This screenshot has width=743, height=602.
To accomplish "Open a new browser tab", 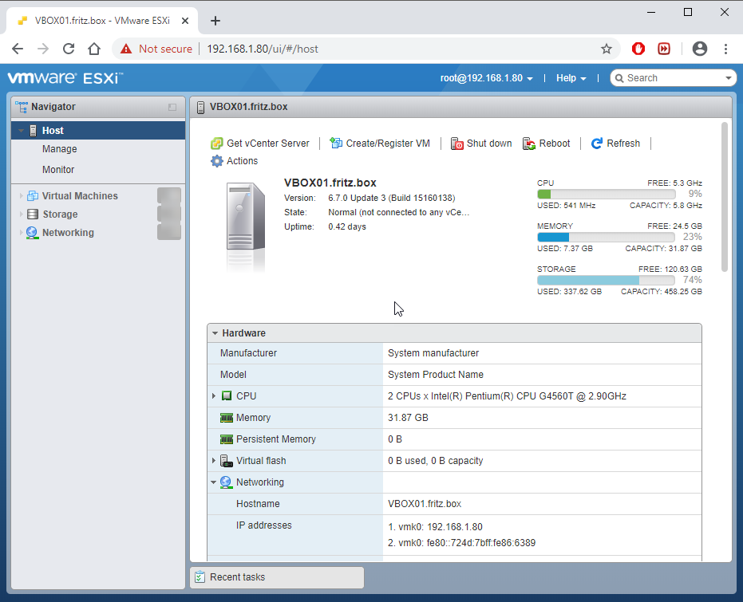I will 215,21.
